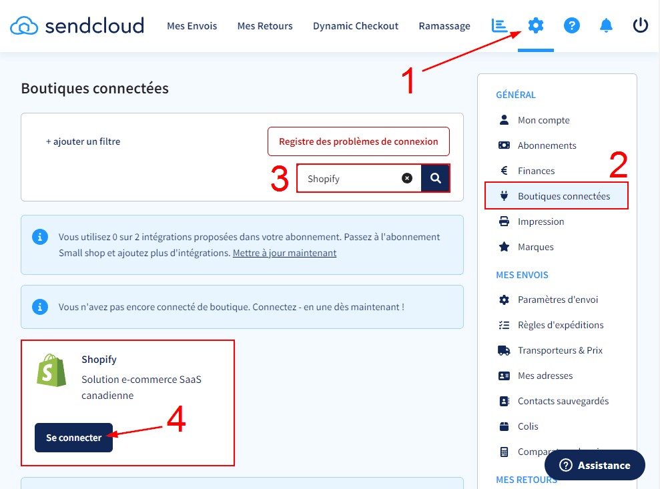The image size is (660, 489).
Task: Click the magnifier search button
Action: coord(436,179)
